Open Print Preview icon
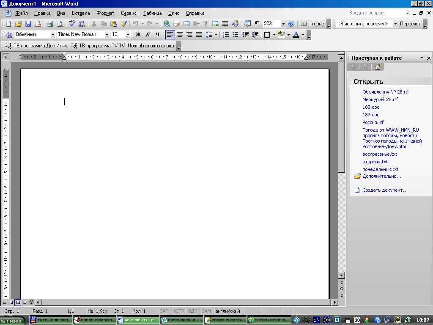The height and width of the screenshot is (325, 433). pos(60,24)
